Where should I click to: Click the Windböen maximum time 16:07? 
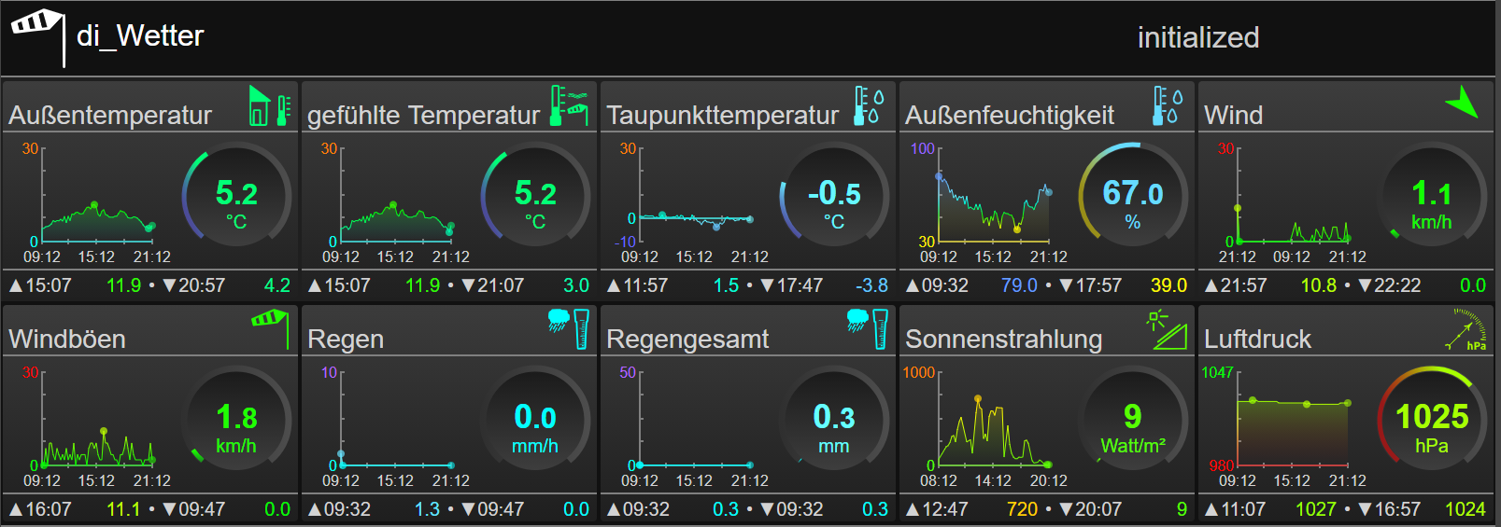coord(49,509)
